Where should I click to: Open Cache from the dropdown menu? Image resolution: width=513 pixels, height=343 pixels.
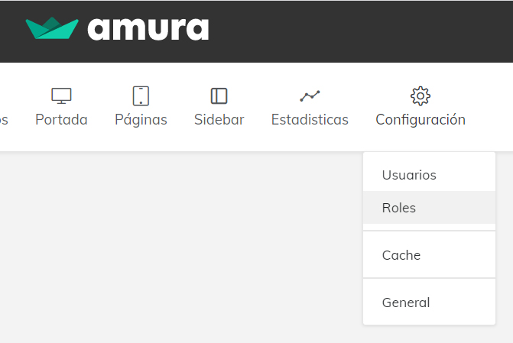tap(401, 255)
